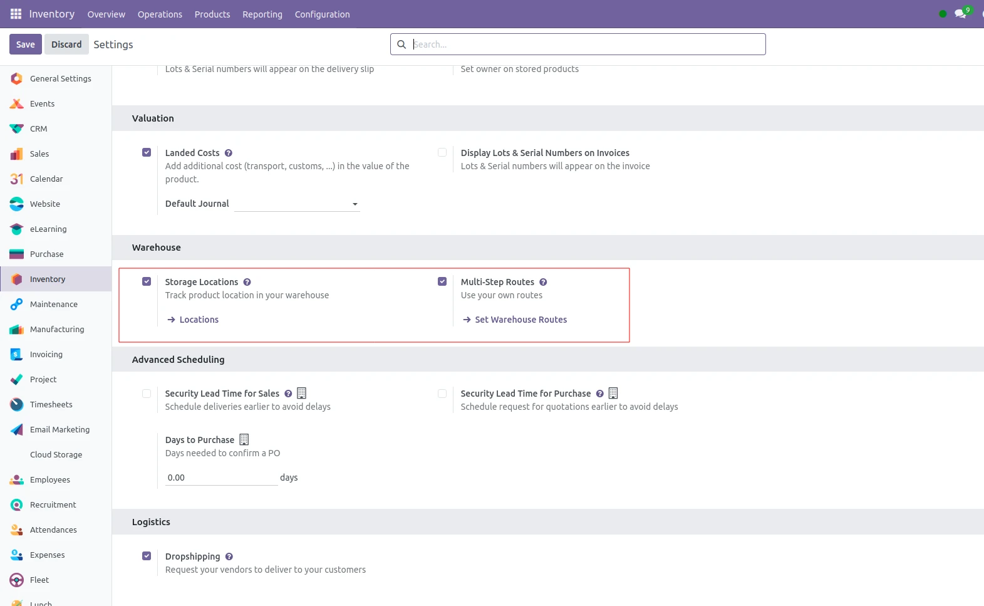Open the conversations chat icon
The height and width of the screenshot is (606, 984).
click(x=960, y=14)
